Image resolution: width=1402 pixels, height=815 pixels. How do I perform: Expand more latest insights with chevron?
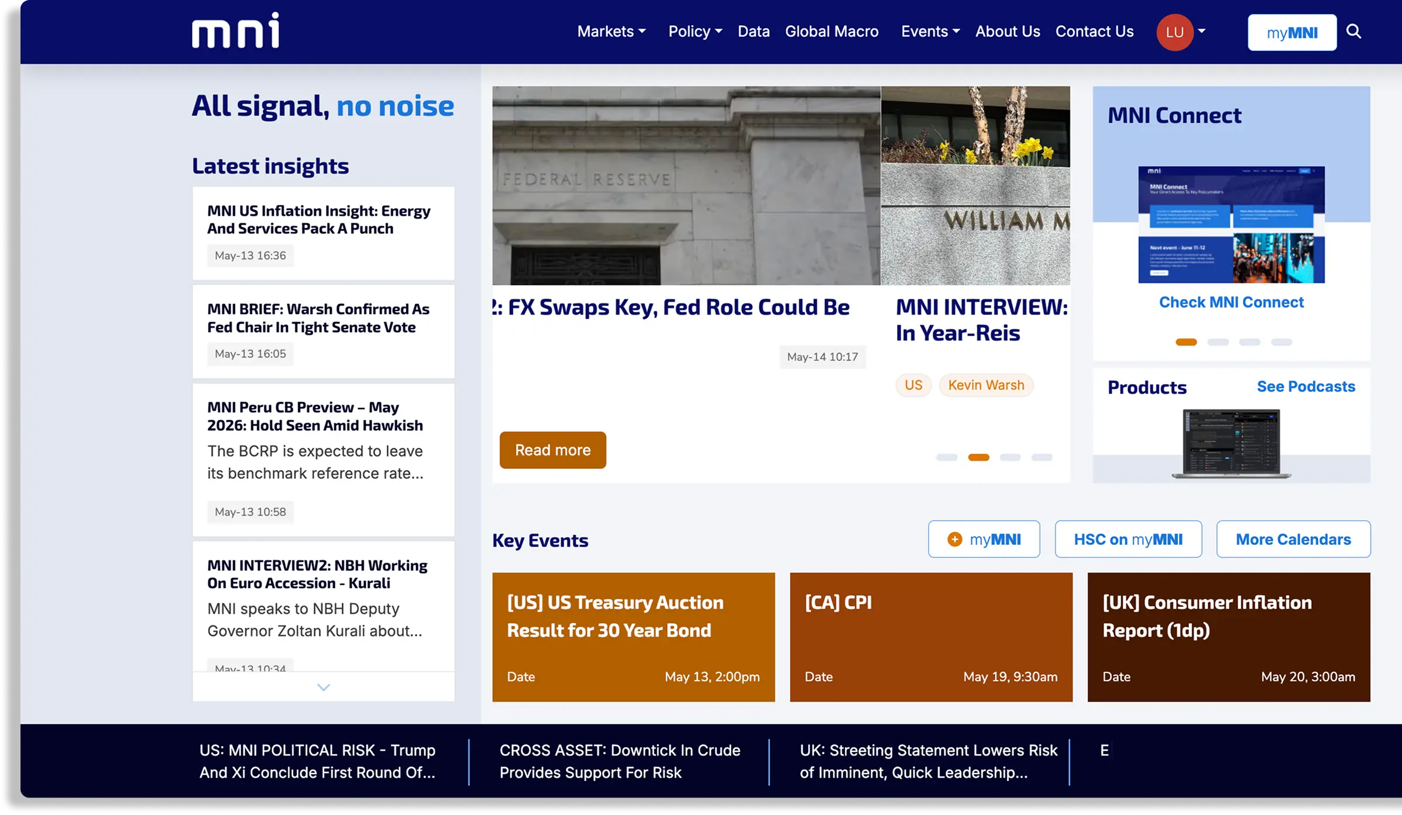coord(324,687)
